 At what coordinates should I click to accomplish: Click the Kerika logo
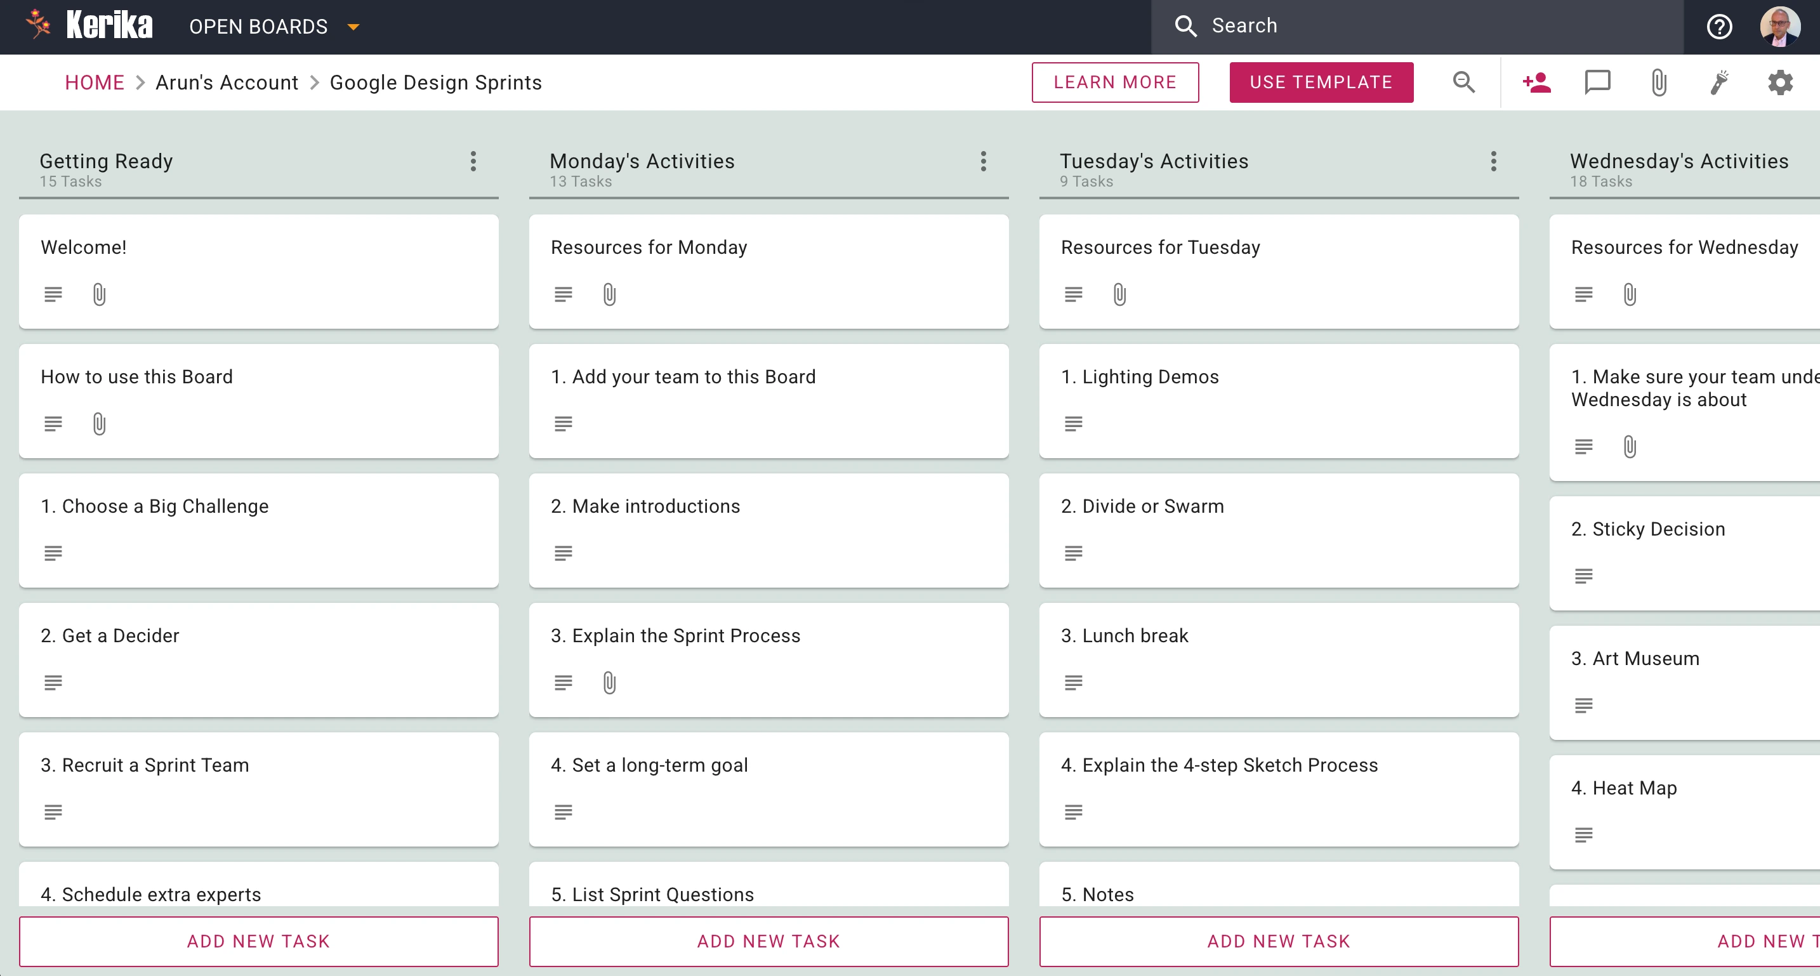88,25
